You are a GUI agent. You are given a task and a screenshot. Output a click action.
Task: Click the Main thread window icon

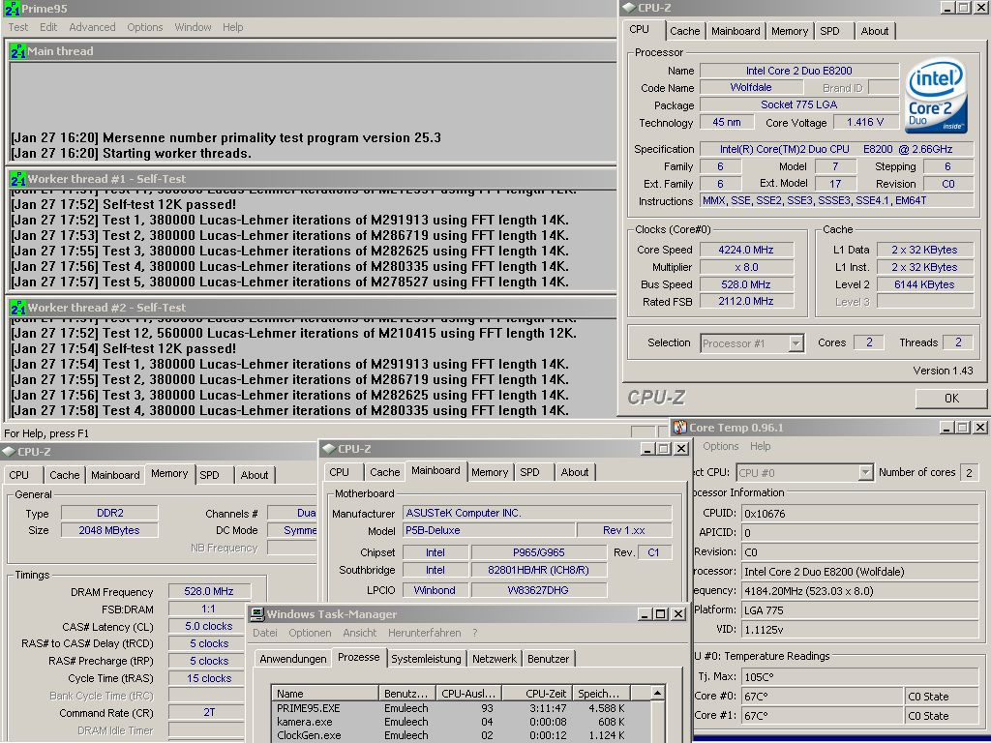(17, 51)
